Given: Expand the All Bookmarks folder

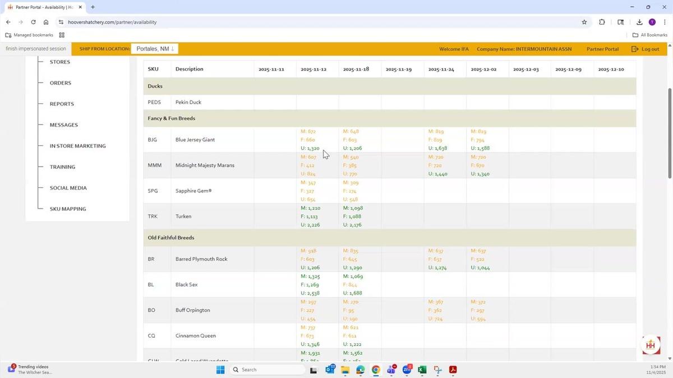Looking at the screenshot, I should [x=650, y=35].
